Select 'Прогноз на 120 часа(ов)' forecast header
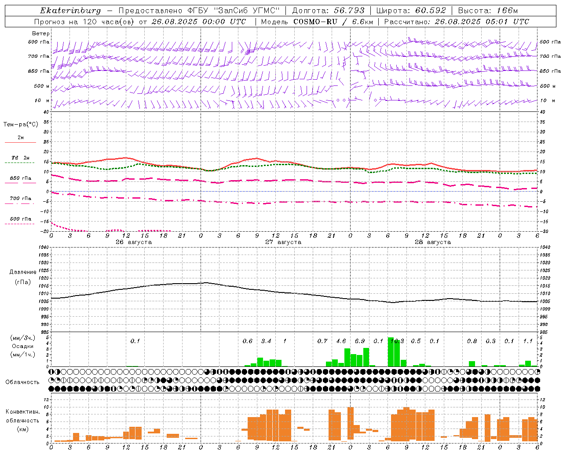The height and width of the screenshot is (451, 563). (84, 22)
